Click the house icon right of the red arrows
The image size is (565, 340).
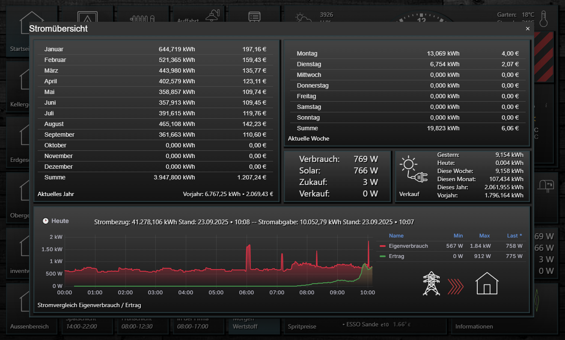tap(487, 284)
